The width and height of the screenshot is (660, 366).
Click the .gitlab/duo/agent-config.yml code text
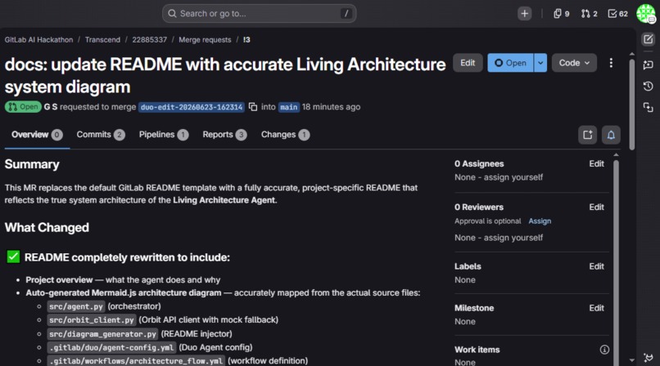tap(111, 347)
